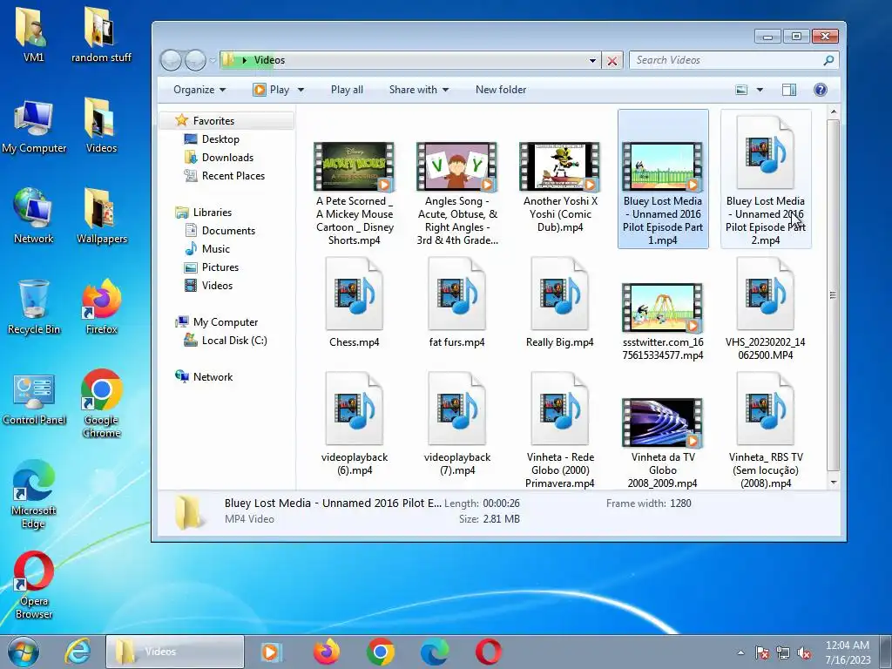Click the Back navigation arrow
This screenshot has width=892, height=669.
click(x=171, y=60)
